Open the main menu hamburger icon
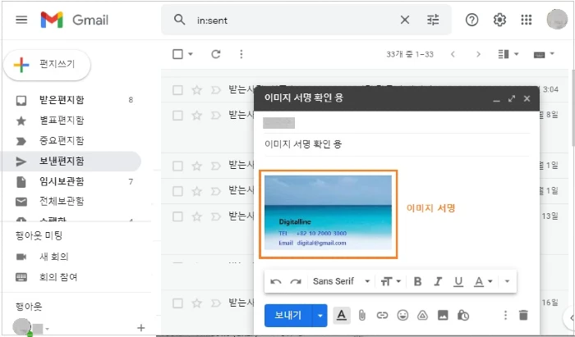The height and width of the screenshot is (337, 575). (21, 20)
